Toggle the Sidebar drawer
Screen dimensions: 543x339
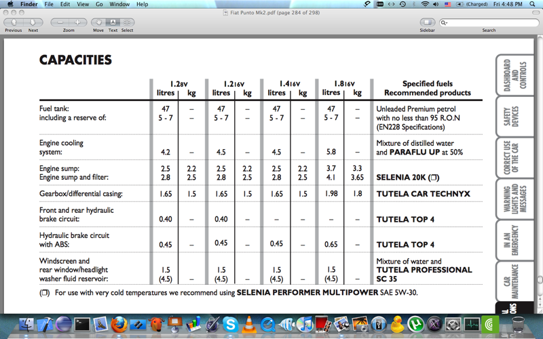pos(427,22)
